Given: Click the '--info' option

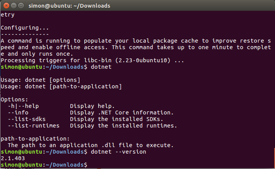Looking at the screenshot, I should click(x=18, y=113).
